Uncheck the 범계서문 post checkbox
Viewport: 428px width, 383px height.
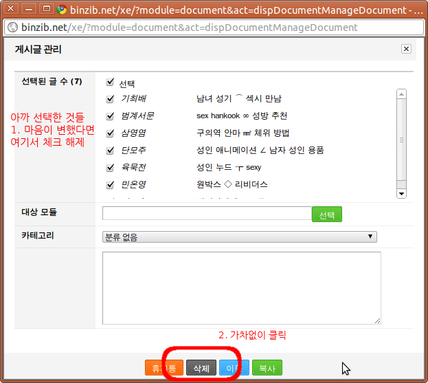(110, 116)
